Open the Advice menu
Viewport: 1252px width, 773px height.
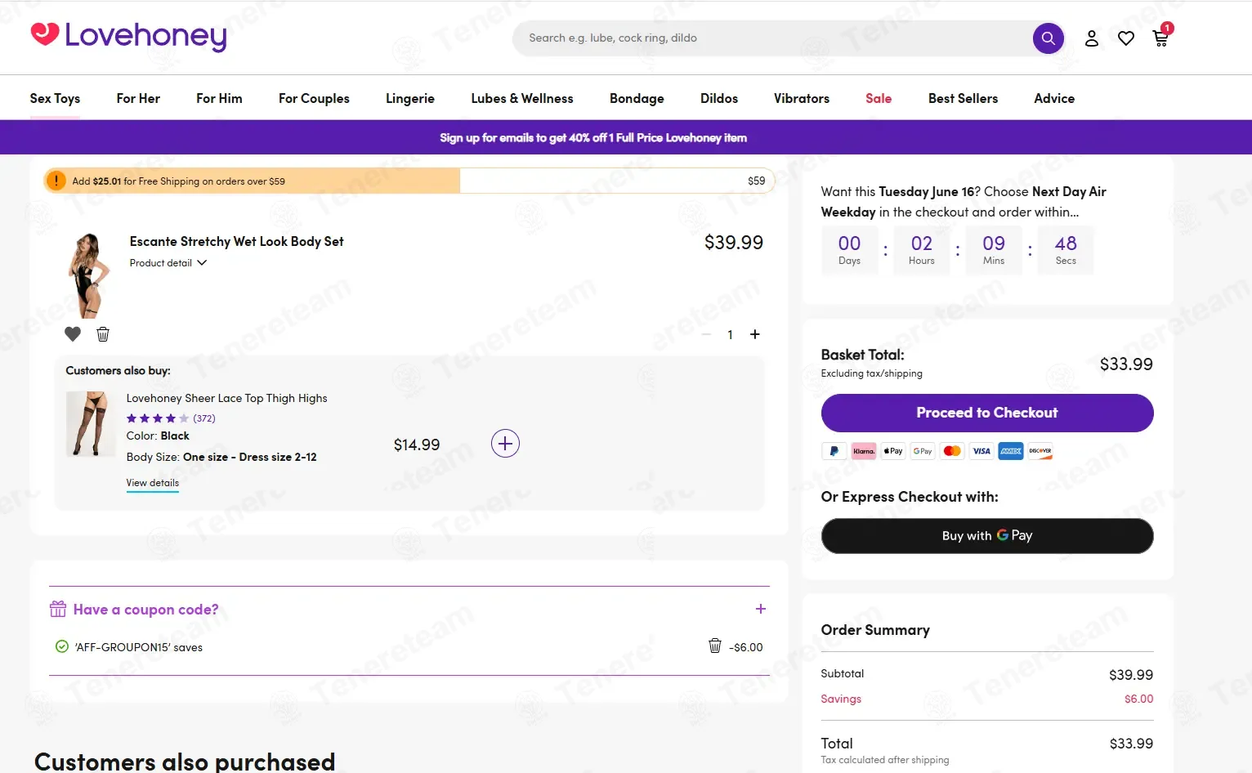[1054, 98]
